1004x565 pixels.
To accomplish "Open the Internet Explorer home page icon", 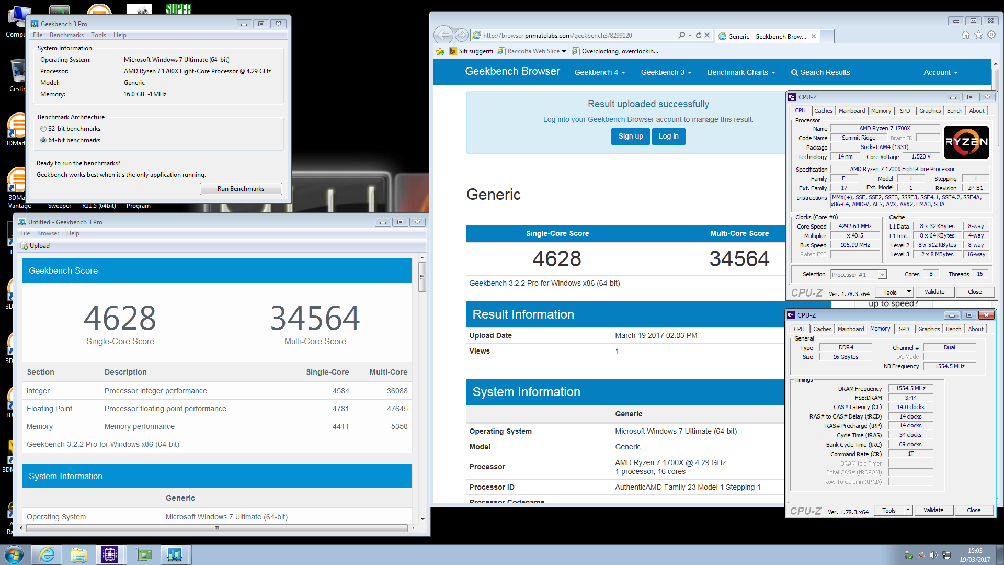I will point(965,35).
